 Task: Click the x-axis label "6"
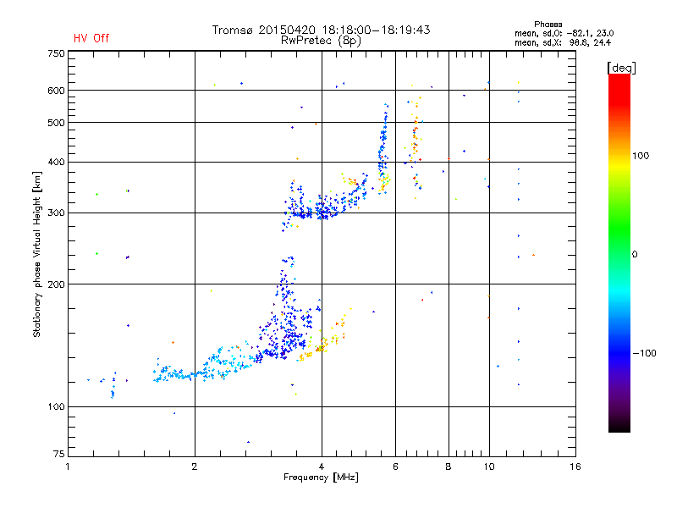(x=395, y=467)
